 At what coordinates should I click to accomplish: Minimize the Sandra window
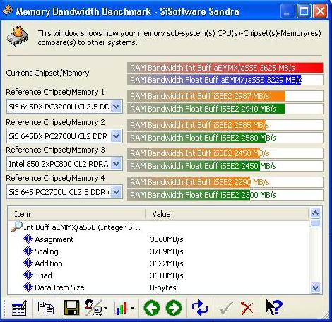point(287,11)
